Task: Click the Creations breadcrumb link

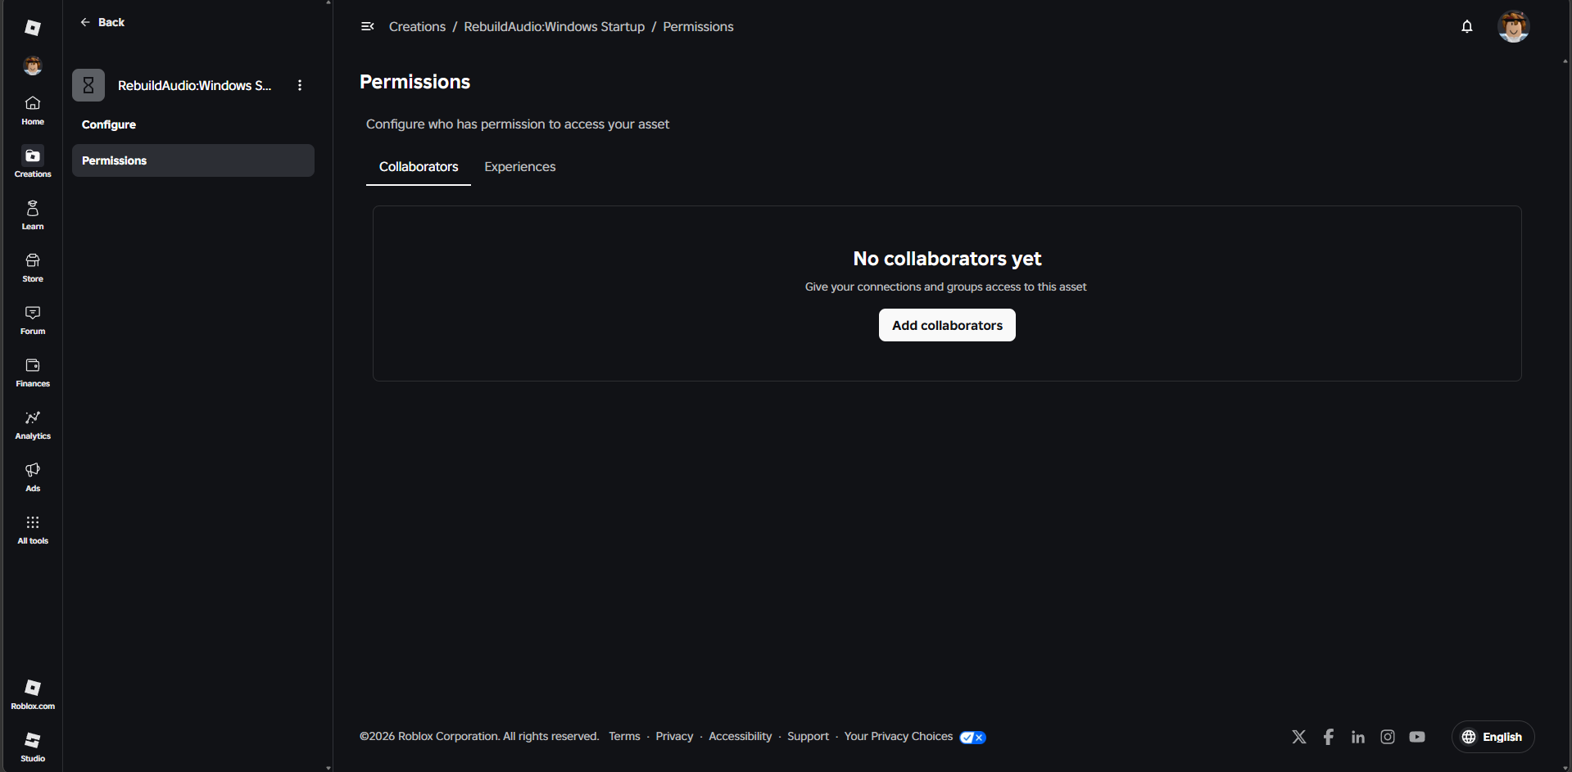Action: pos(418,27)
